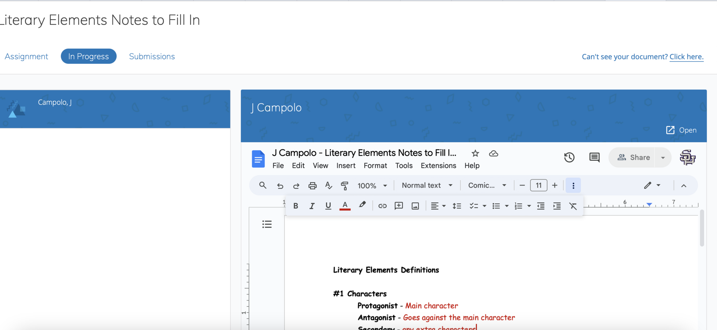Image resolution: width=717 pixels, height=330 pixels.
Task: Star the document title
Action: point(475,153)
